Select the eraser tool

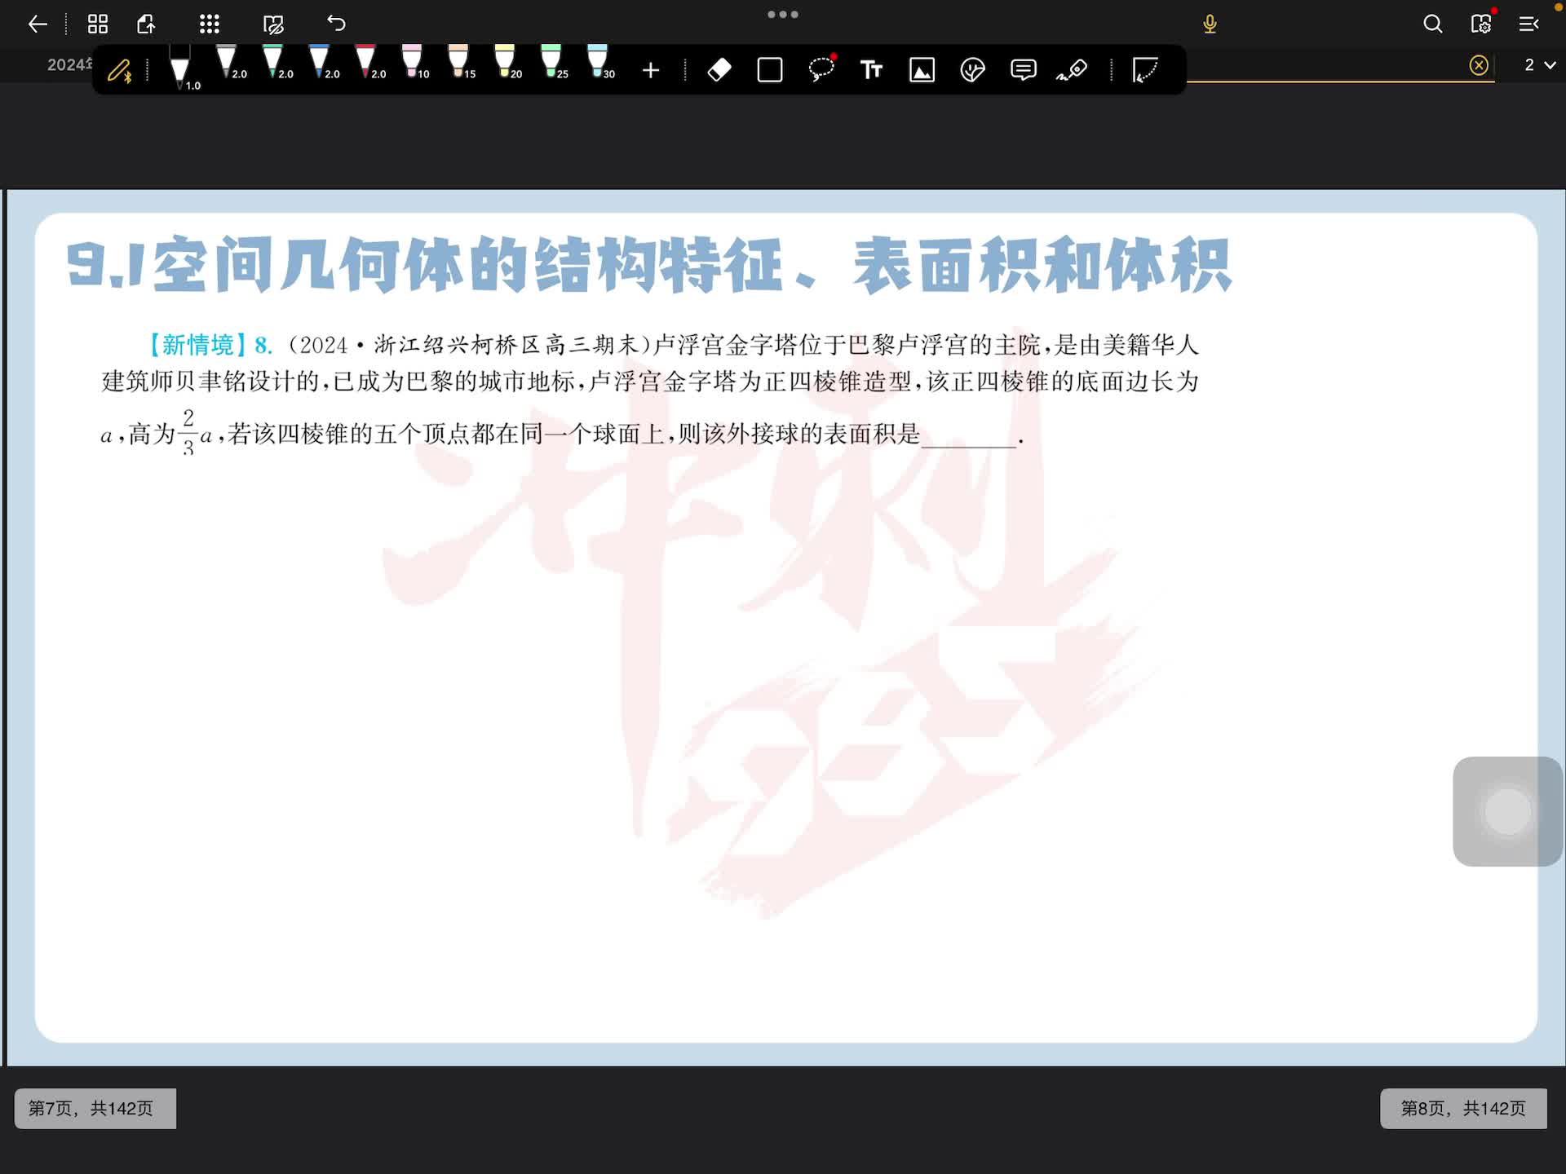click(x=719, y=70)
